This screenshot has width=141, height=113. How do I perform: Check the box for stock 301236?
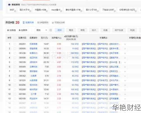15,53
